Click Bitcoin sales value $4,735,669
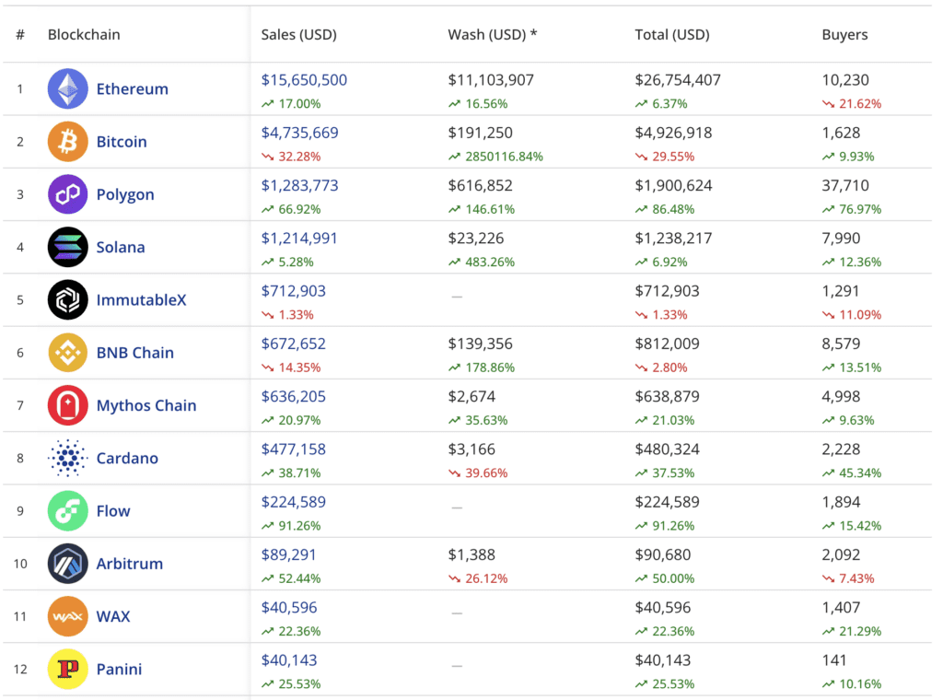Viewport: 943px width, 700px height. pos(299,133)
